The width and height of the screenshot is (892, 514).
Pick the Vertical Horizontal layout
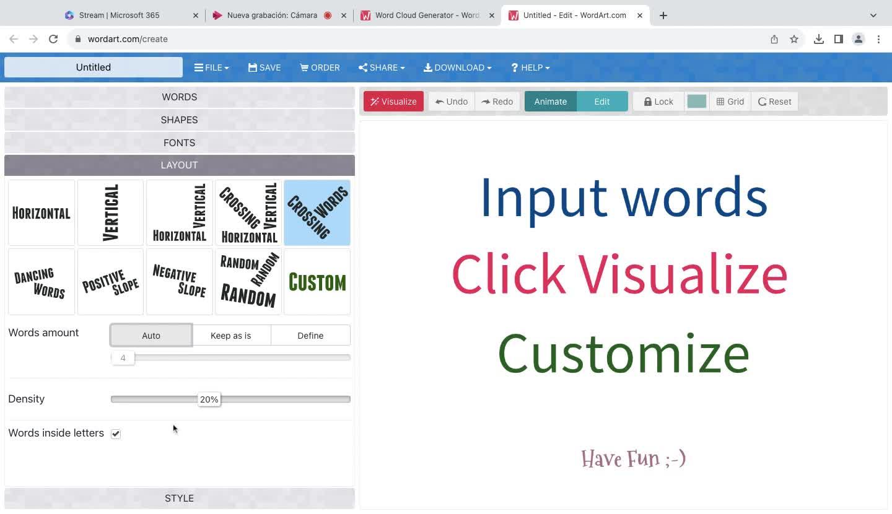pos(180,213)
